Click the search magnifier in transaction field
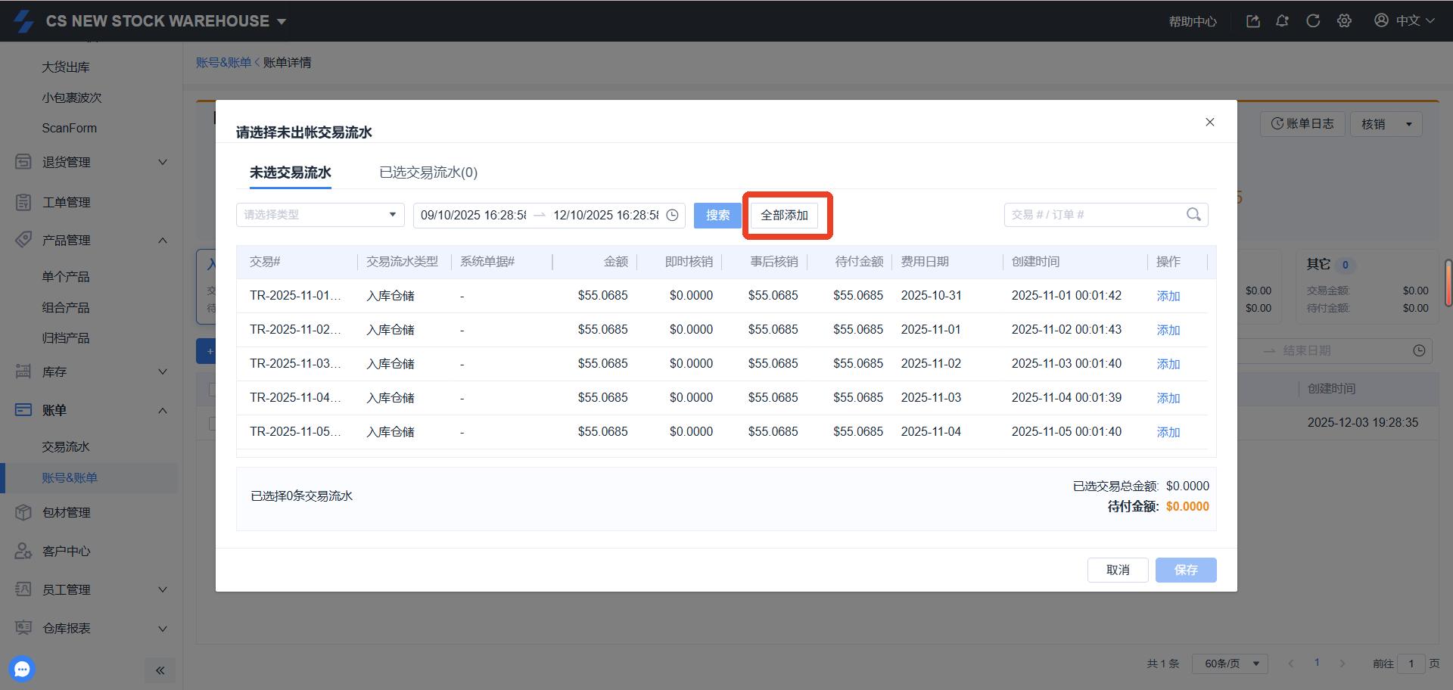Viewport: 1453px width, 690px height. [1193, 215]
